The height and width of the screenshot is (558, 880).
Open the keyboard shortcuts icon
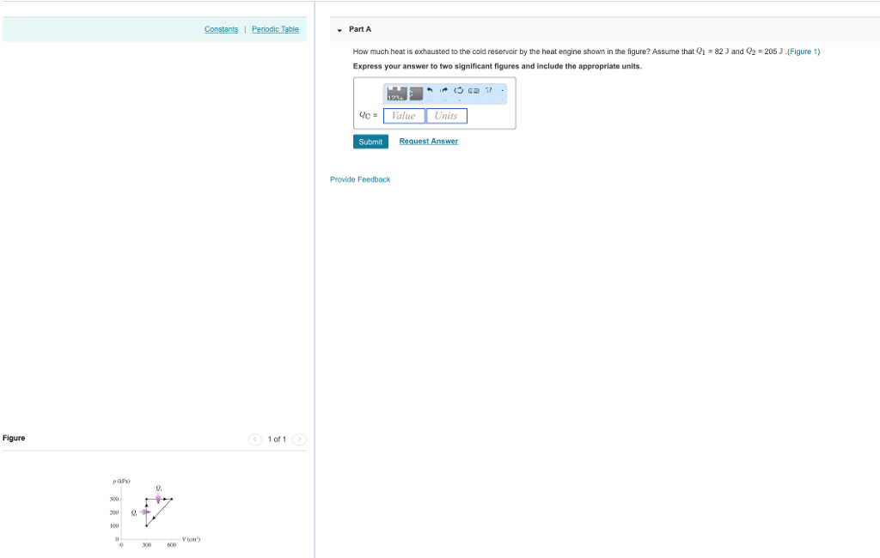click(473, 91)
